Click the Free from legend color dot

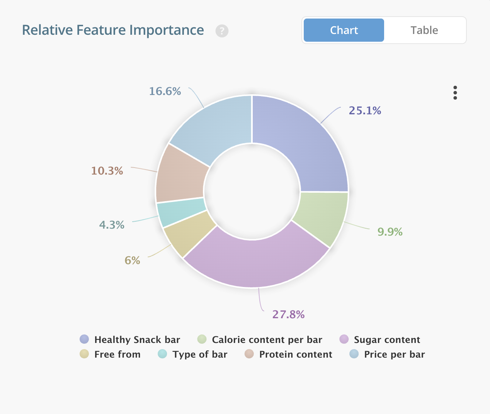coord(84,354)
